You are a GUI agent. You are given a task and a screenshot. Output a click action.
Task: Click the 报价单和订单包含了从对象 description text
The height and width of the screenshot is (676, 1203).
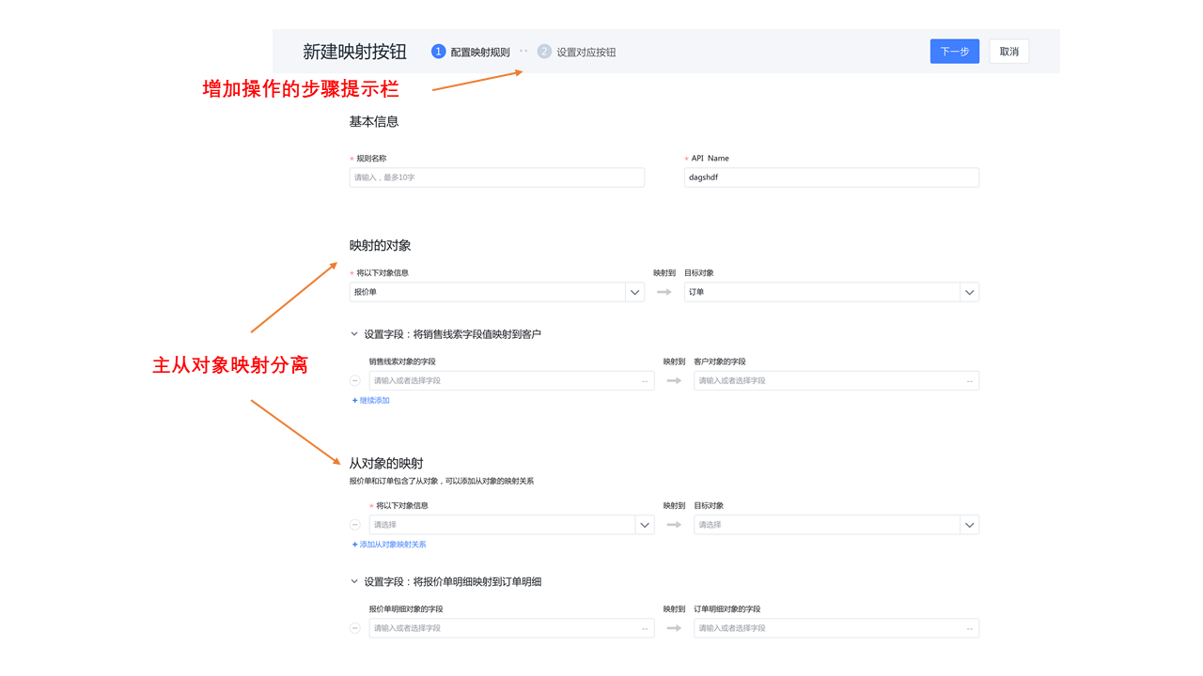click(442, 482)
